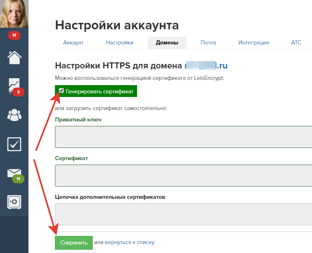Select the Домены tab
The height and width of the screenshot is (253, 312).
point(167,43)
